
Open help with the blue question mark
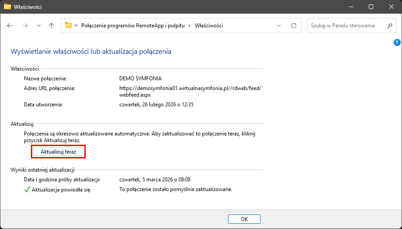click(x=397, y=42)
